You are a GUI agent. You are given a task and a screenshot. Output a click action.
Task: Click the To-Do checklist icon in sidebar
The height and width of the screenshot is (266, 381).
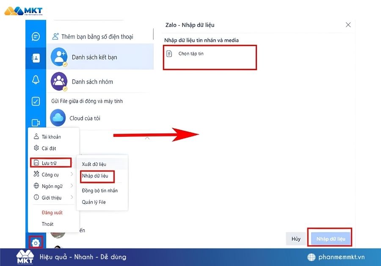tap(36, 101)
